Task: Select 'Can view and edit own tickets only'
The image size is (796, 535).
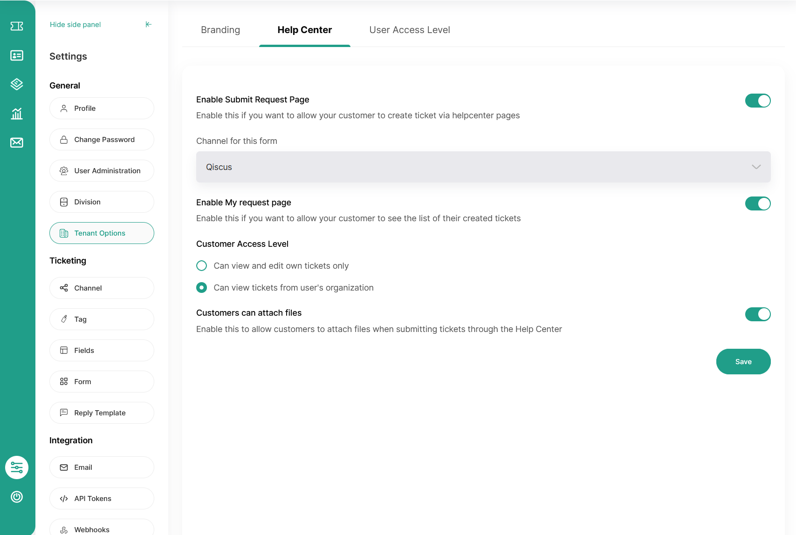Action: point(202,266)
